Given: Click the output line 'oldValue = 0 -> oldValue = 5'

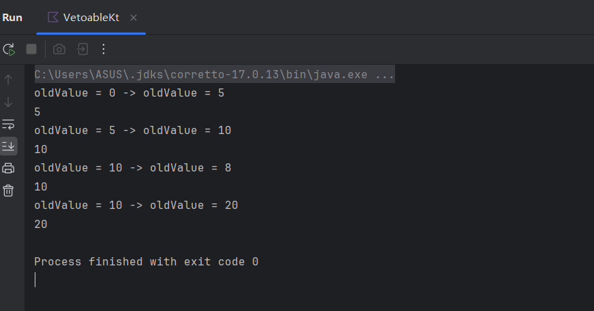Looking at the screenshot, I should click(129, 93).
